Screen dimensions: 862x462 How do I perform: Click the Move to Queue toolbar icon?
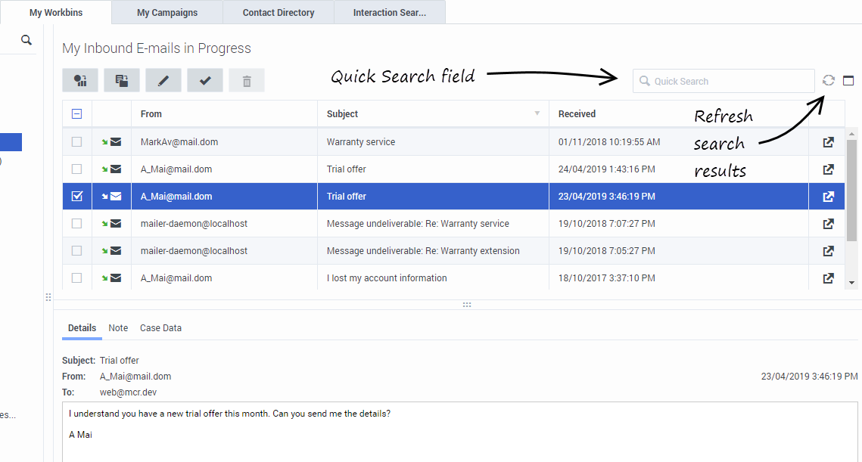(80, 81)
